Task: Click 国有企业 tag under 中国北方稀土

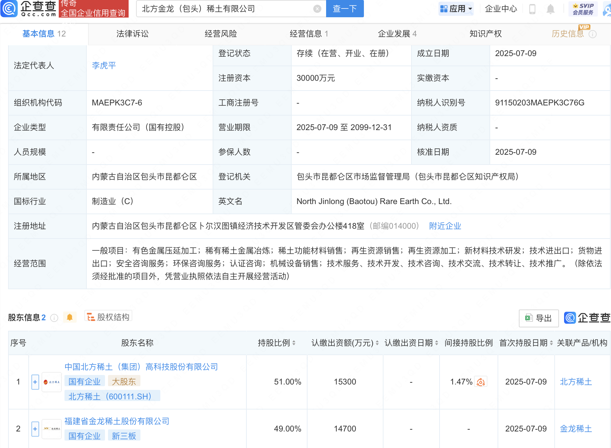Action: pyautogui.click(x=84, y=382)
